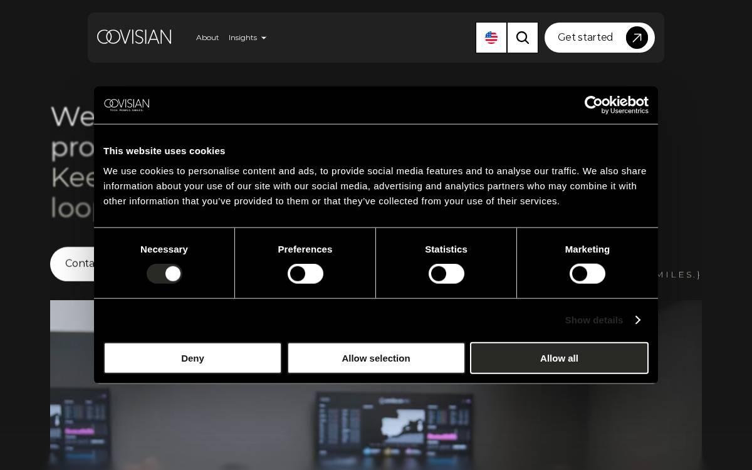
Task: Expand Show details in cookie dialog
Action: (603, 320)
